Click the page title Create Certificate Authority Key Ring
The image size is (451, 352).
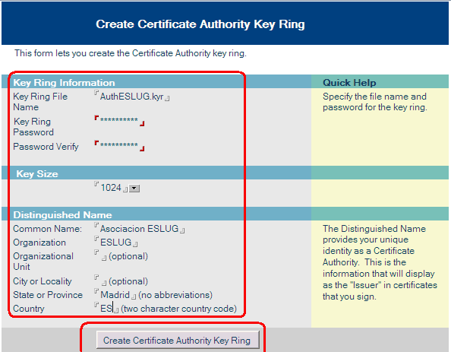(200, 24)
